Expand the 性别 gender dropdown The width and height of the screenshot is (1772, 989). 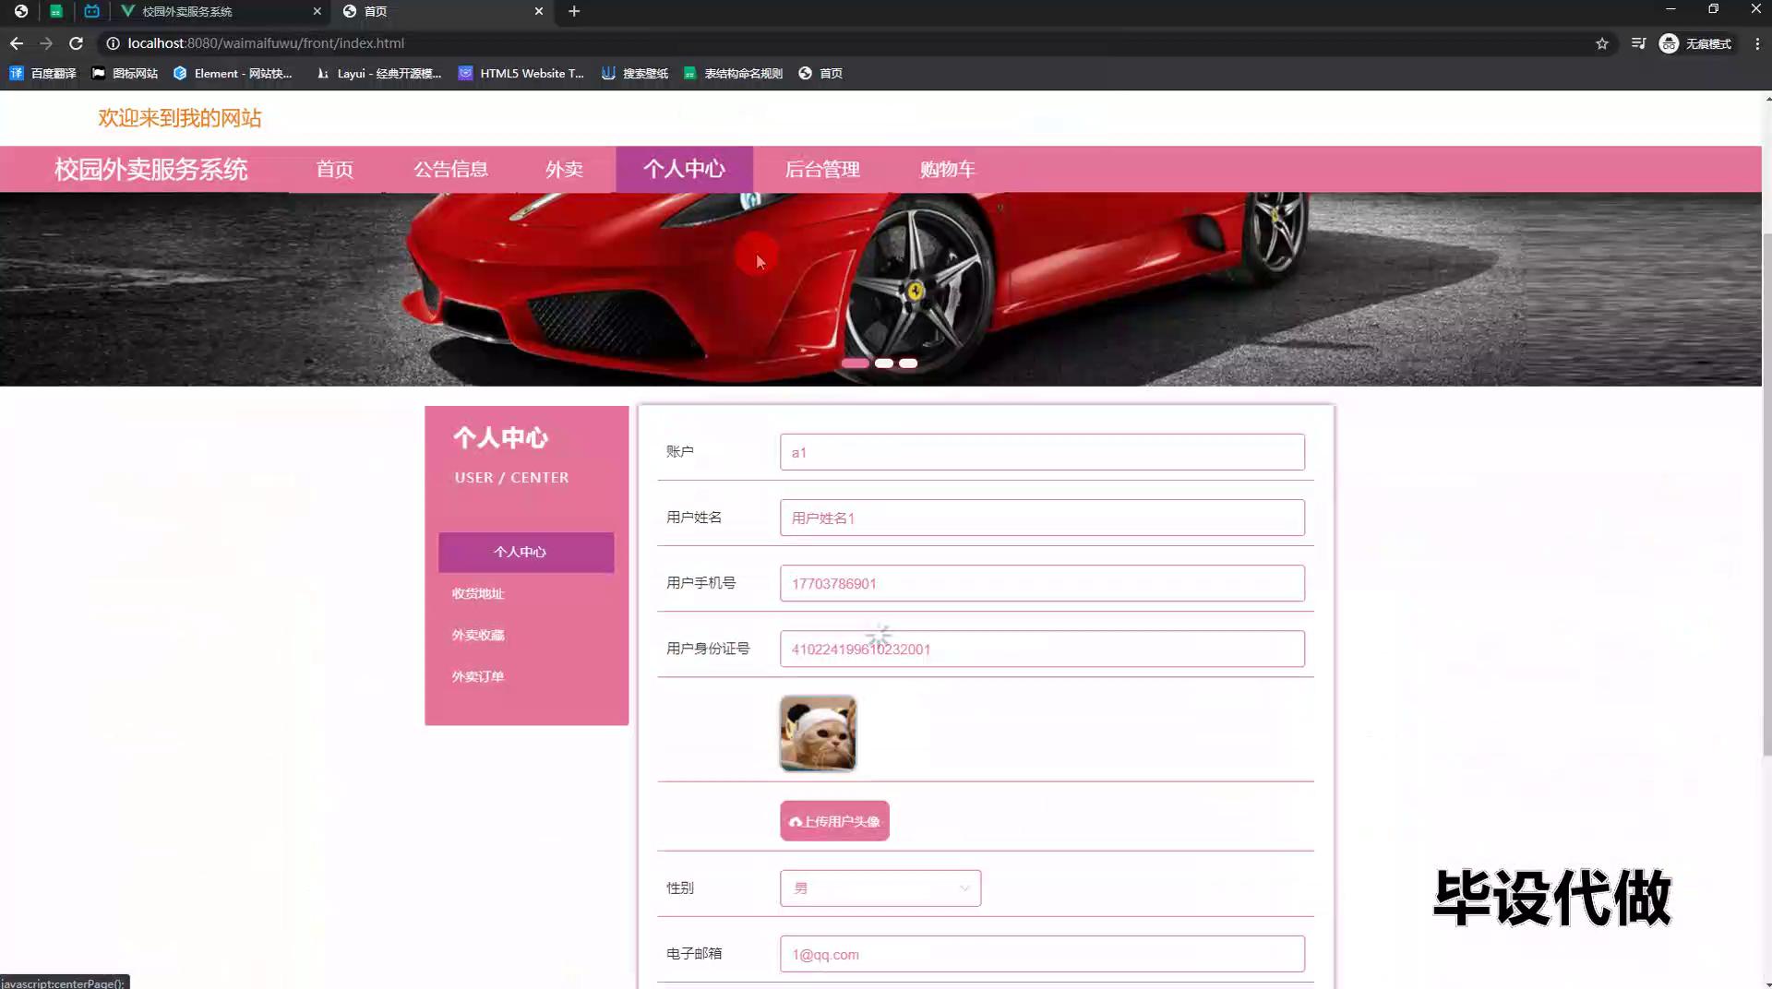pos(880,888)
